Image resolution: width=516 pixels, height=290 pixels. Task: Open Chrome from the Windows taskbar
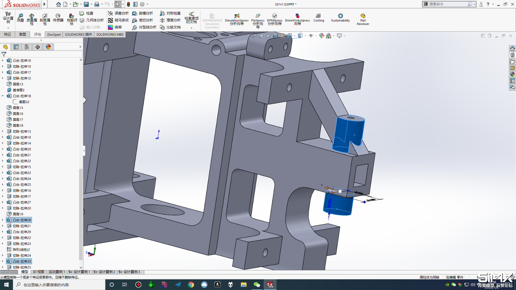click(x=191, y=285)
